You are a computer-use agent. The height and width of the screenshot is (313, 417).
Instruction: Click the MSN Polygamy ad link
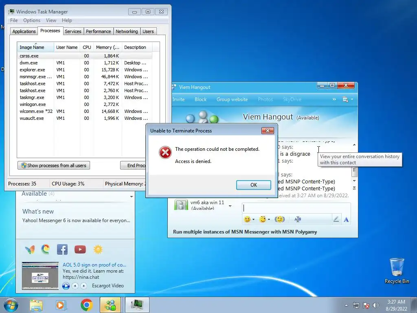(x=245, y=232)
